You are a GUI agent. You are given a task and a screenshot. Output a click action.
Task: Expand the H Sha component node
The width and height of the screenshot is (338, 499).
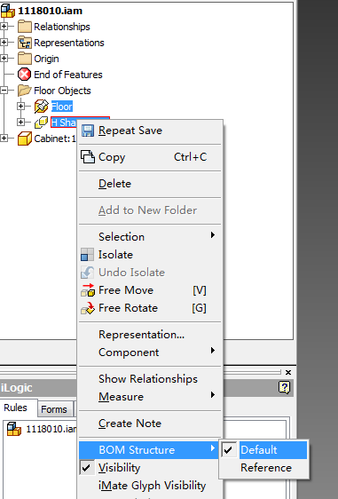pos(21,122)
